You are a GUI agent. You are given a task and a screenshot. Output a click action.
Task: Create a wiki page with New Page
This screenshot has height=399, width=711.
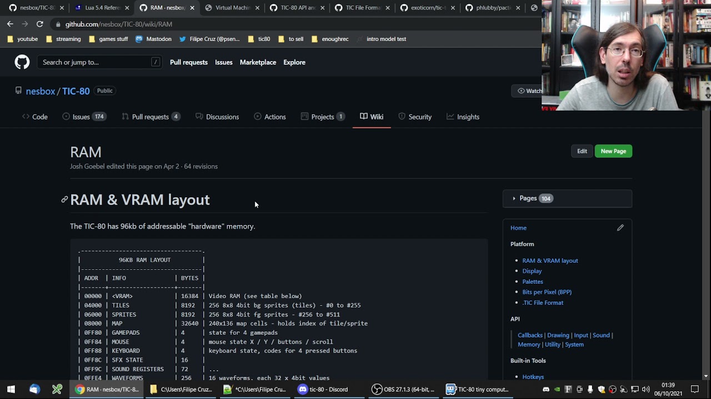613,151
